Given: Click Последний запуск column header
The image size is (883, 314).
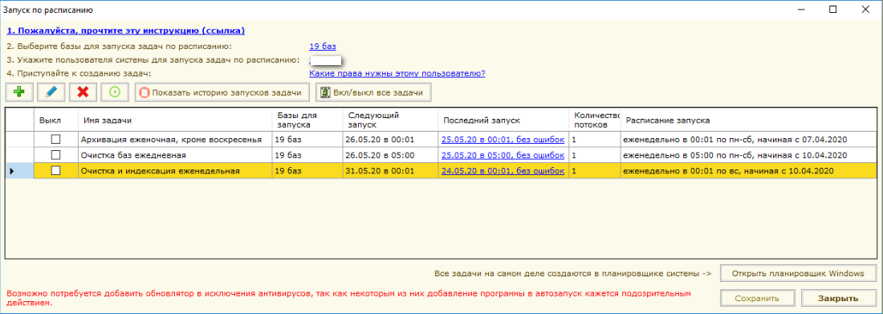Looking at the screenshot, I should [503, 120].
